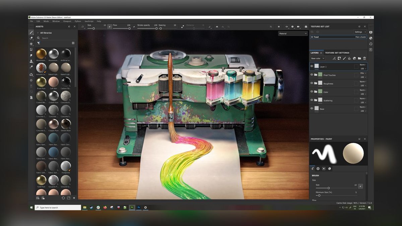Viewport: 402px width, 226px height.
Task: Open Photoshop from the Windows taskbar
Action: point(139,208)
